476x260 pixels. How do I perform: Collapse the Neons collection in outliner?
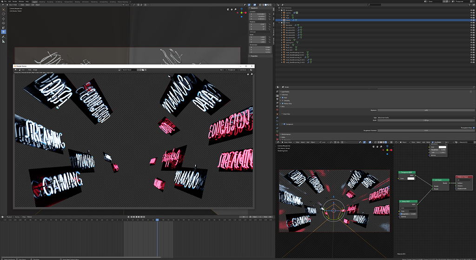[x=279, y=23]
